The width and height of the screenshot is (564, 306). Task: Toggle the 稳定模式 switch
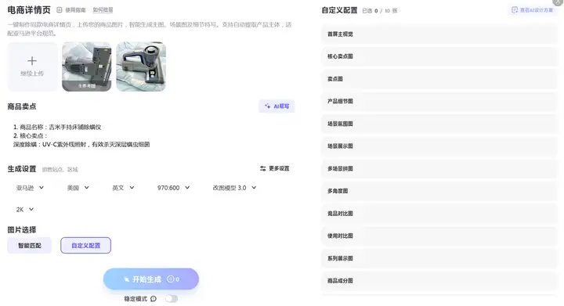(x=172, y=299)
